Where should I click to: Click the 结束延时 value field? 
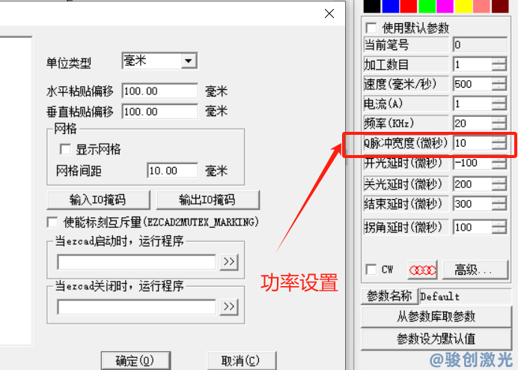tap(472, 204)
